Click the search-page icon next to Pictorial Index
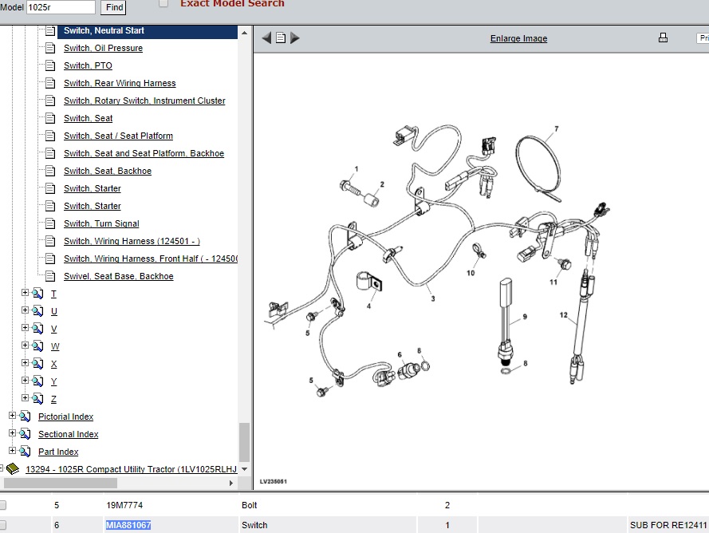Image resolution: width=709 pixels, height=533 pixels. tap(26, 417)
